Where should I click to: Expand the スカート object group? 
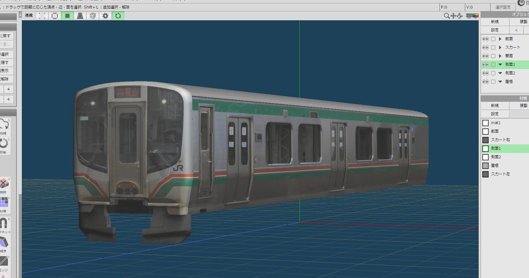(x=500, y=47)
